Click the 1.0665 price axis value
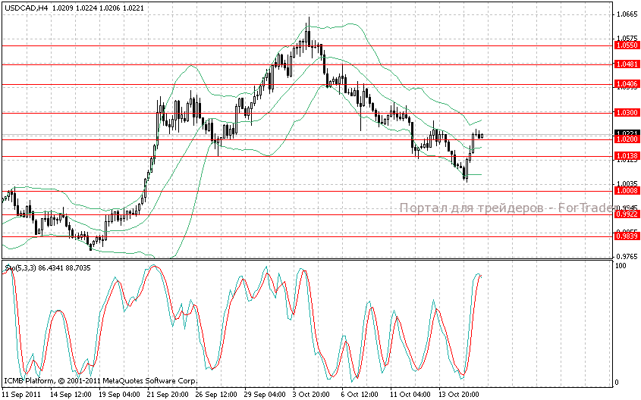 627,14
